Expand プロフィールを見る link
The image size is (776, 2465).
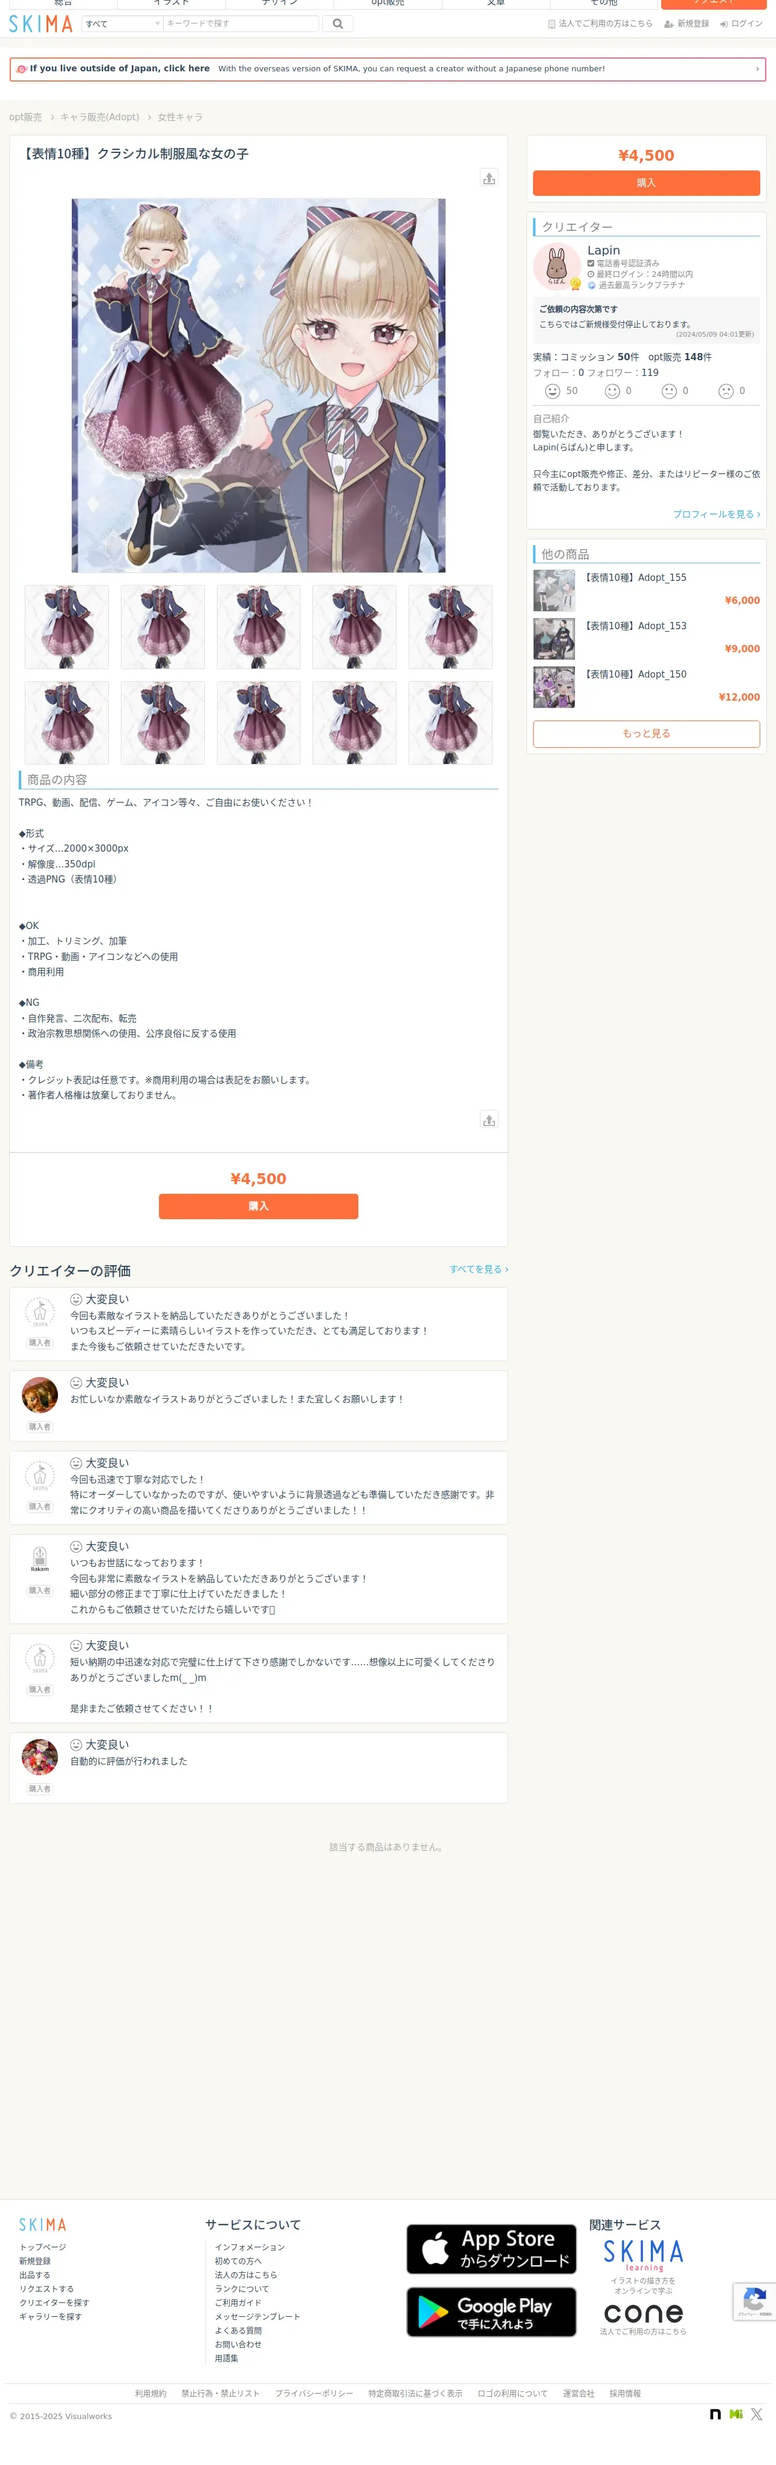[x=717, y=515]
